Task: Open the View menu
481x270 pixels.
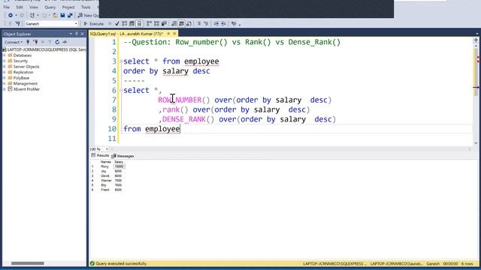Action: [x=34, y=7]
